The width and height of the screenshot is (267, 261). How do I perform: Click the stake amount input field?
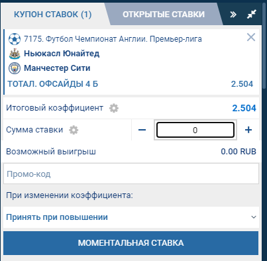tap(195, 130)
